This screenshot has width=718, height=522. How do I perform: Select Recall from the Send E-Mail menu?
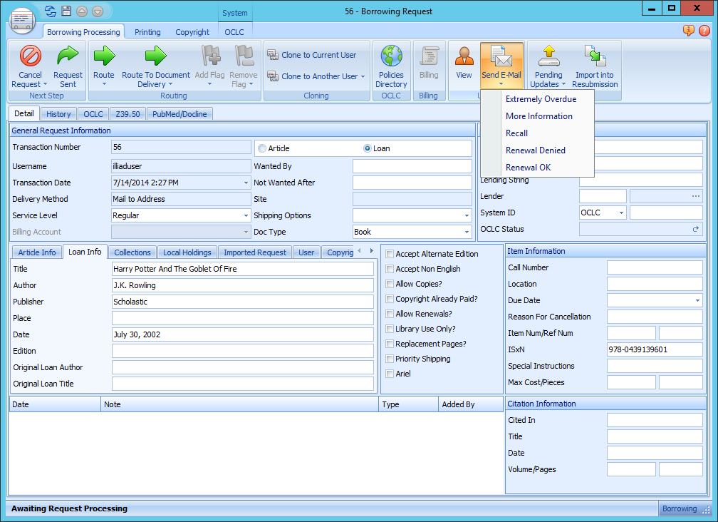click(x=517, y=133)
